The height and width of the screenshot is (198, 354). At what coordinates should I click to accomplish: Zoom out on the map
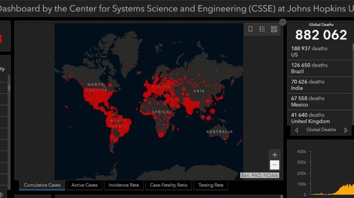tap(275, 165)
